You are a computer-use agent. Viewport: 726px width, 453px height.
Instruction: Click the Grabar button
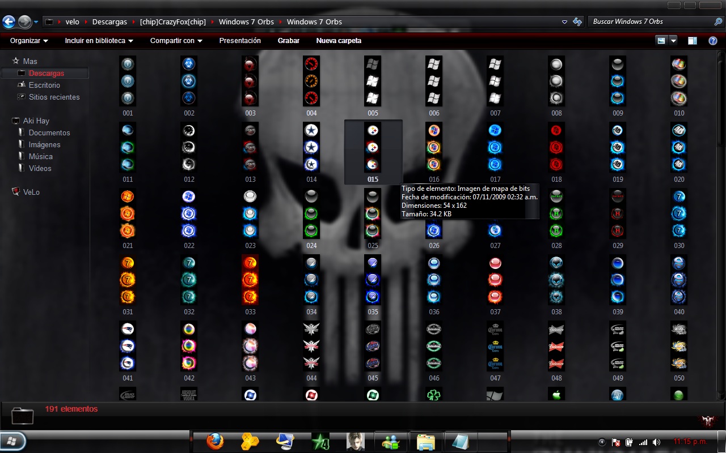289,41
